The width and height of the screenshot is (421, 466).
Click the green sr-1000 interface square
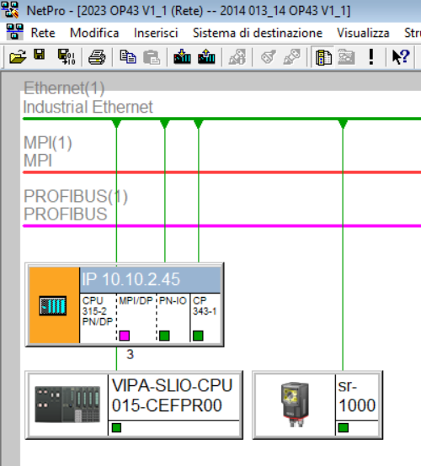(344, 428)
